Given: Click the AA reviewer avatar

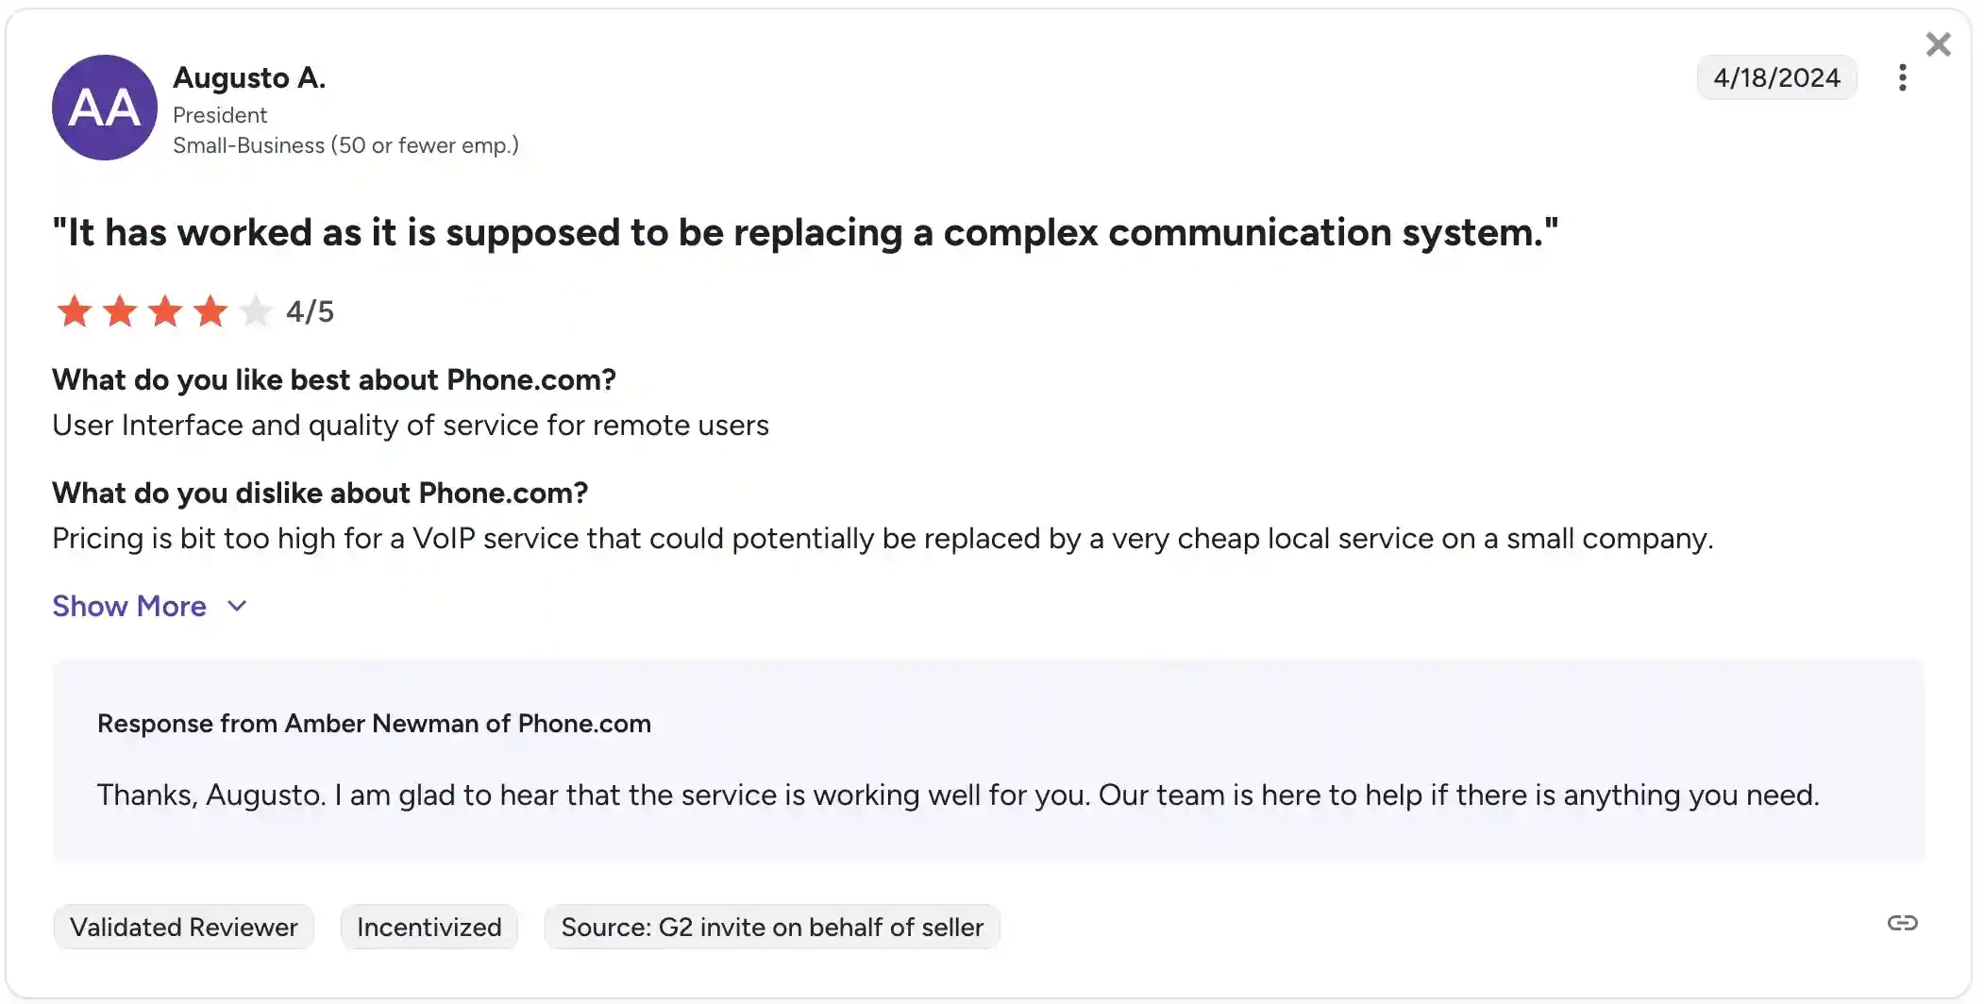Looking at the screenshot, I should point(105,108).
